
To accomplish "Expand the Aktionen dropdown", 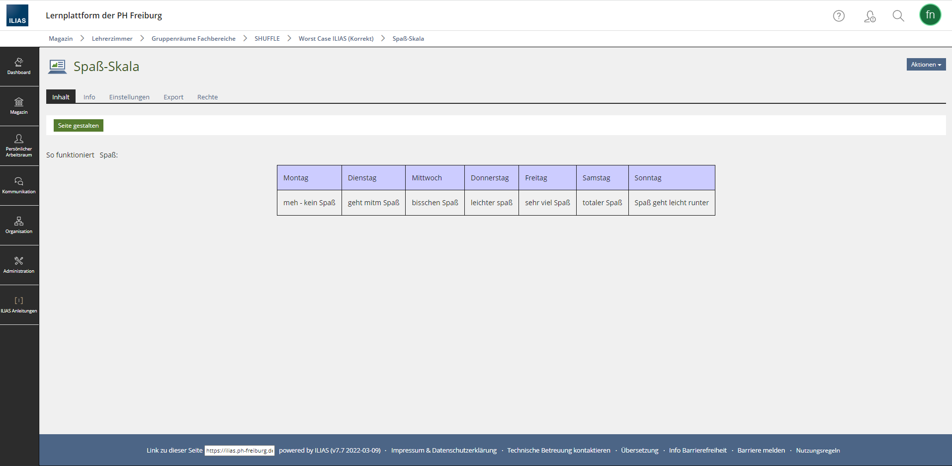I will (x=926, y=65).
